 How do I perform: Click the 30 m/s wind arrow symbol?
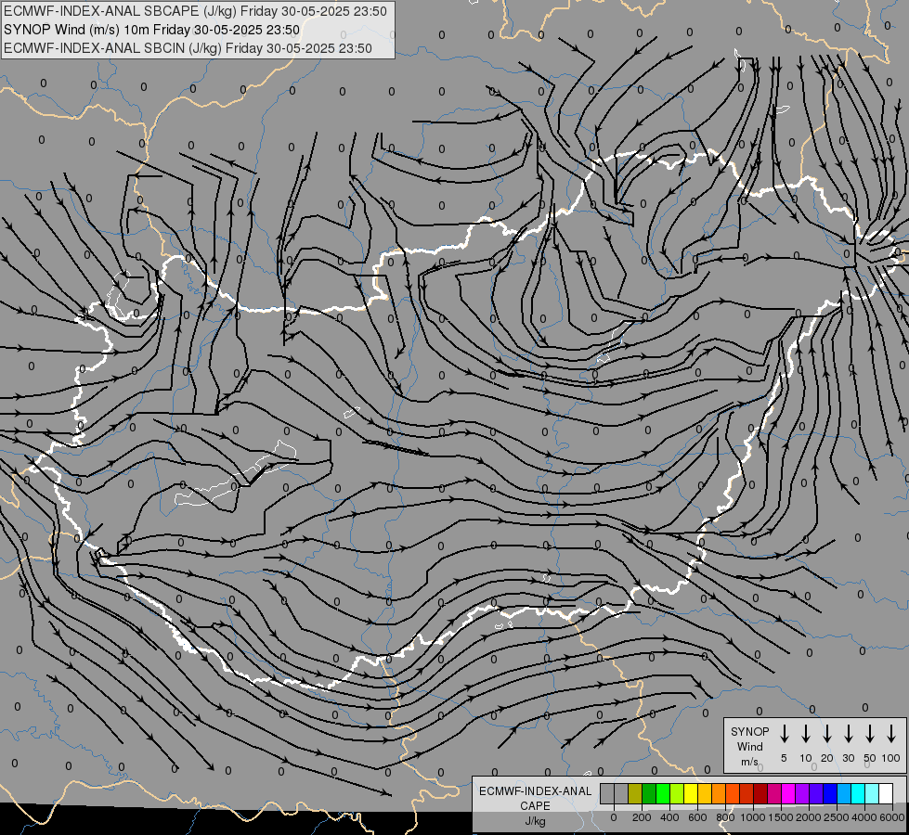pyautogui.click(x=849, y=734)
